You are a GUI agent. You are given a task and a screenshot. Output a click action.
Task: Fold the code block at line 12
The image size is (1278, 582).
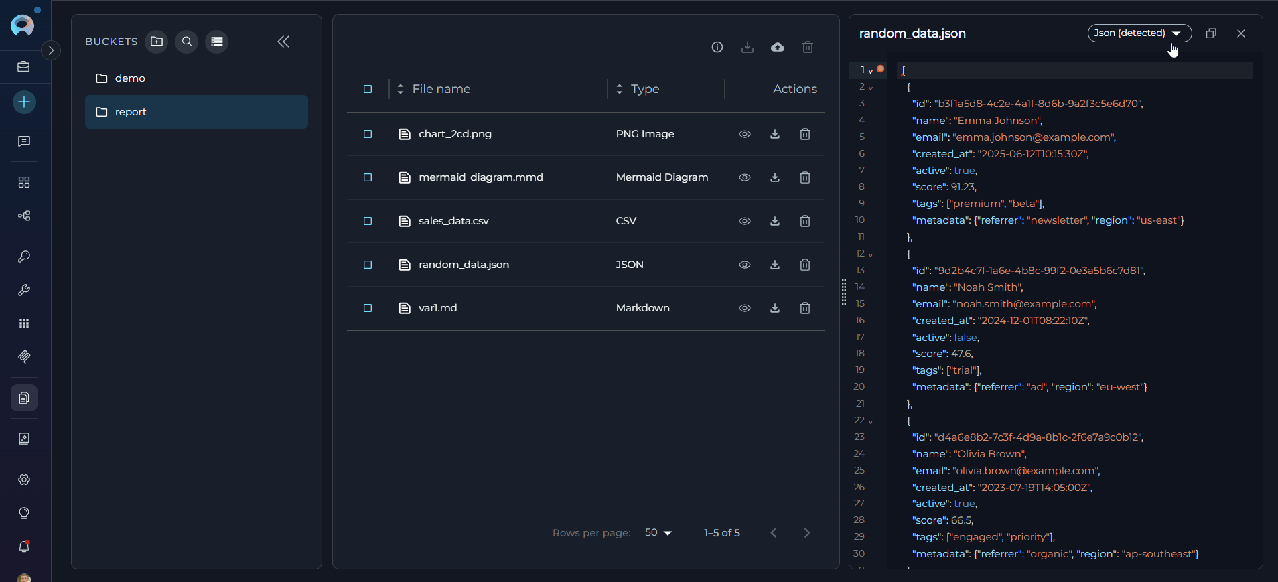tap(871, 254)
